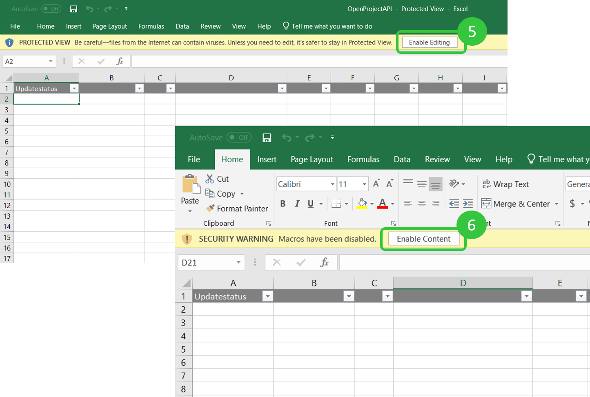
Task: Click Undo arrow in front window
Action: point(287,138)
